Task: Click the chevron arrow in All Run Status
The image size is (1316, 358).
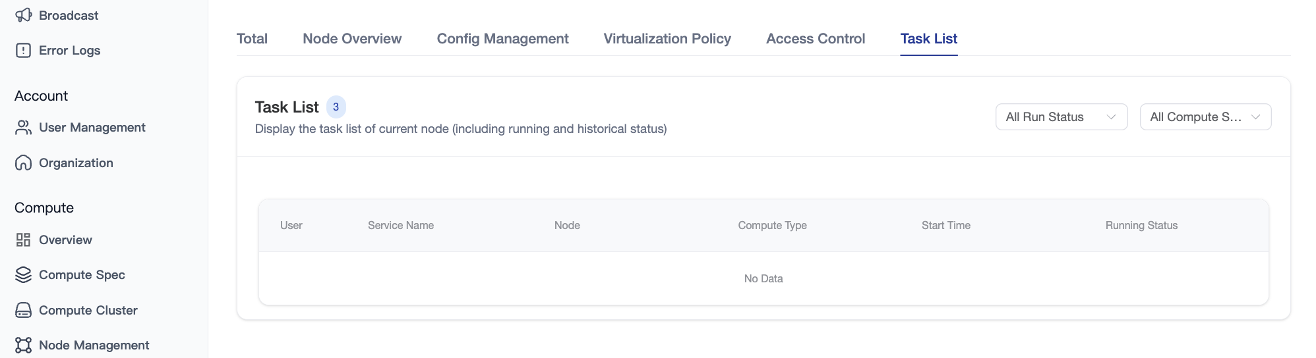Action: pos(1111,117)
